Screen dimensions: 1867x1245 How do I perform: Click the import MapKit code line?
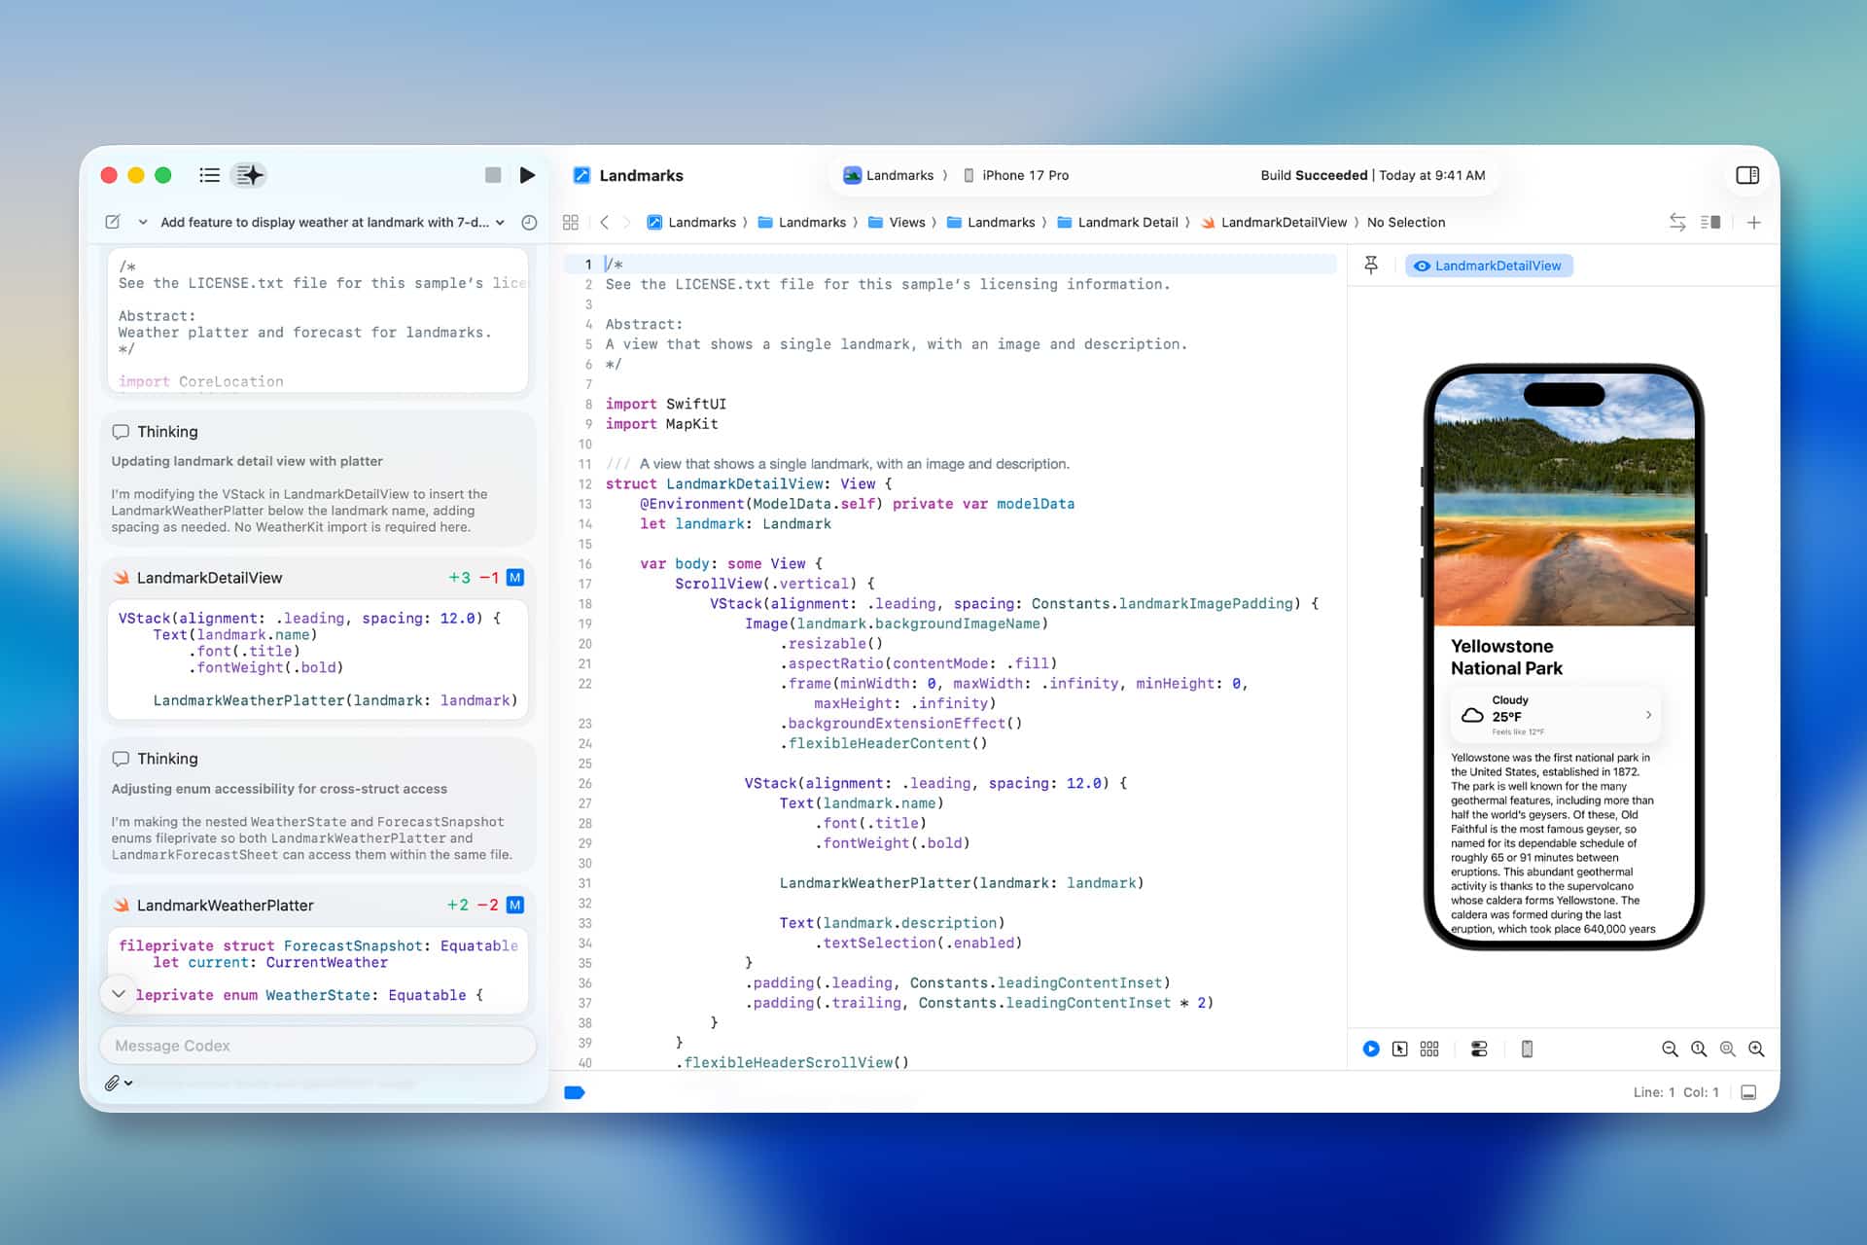(x=661, y=424)
